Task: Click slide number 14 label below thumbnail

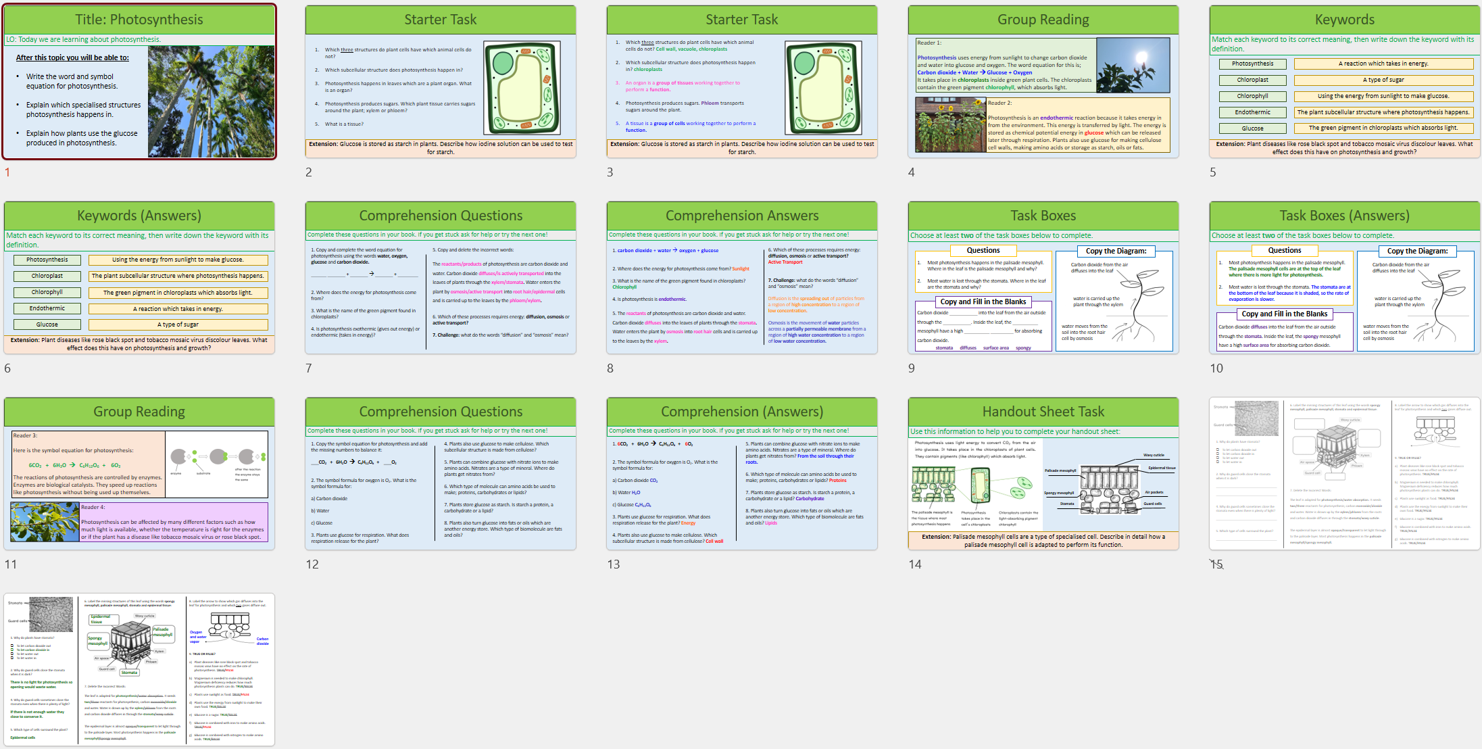Action: (914, 564)
